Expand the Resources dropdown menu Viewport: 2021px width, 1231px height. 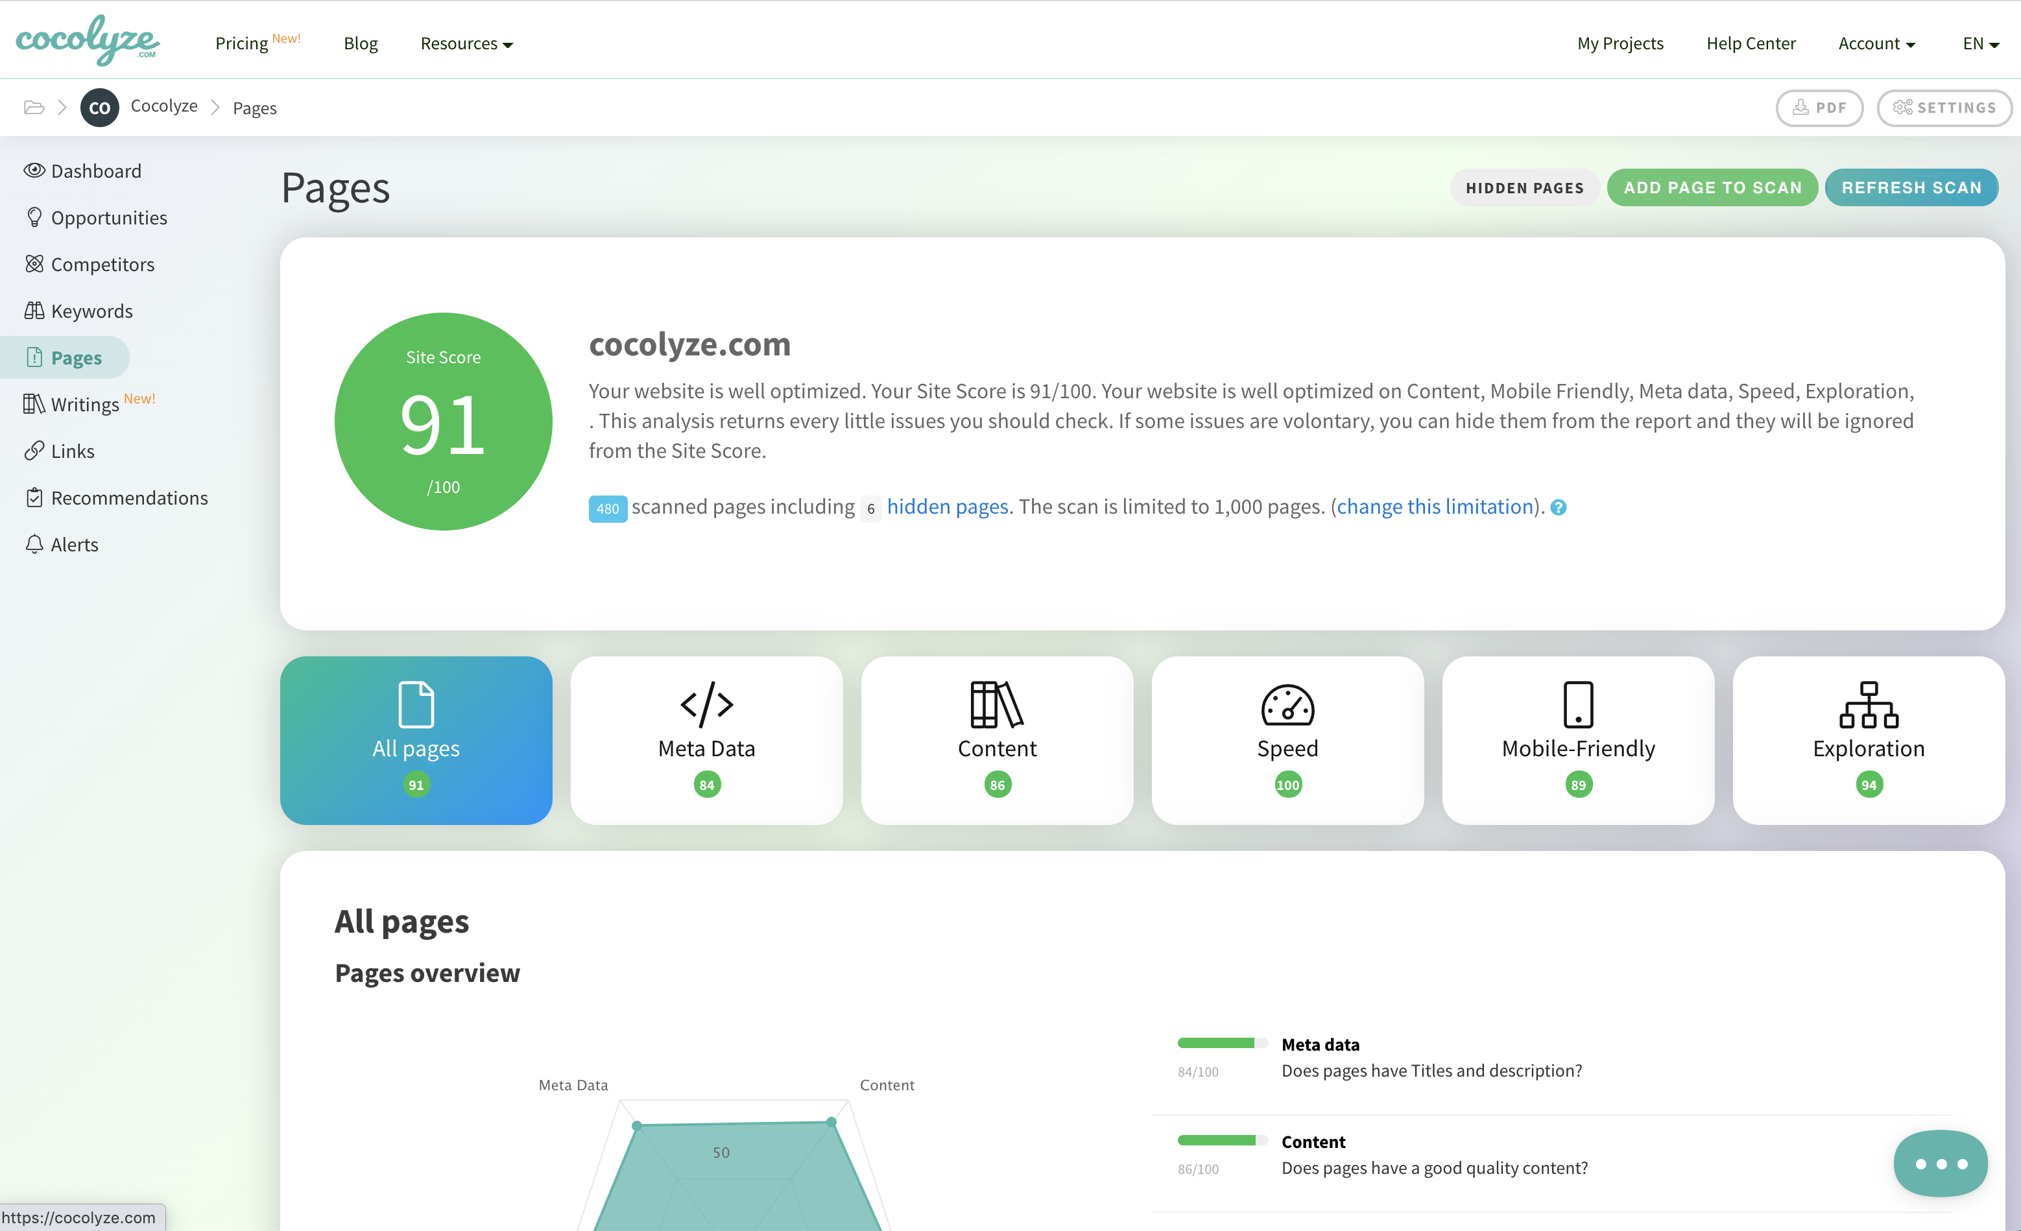[x=466, y=43]
